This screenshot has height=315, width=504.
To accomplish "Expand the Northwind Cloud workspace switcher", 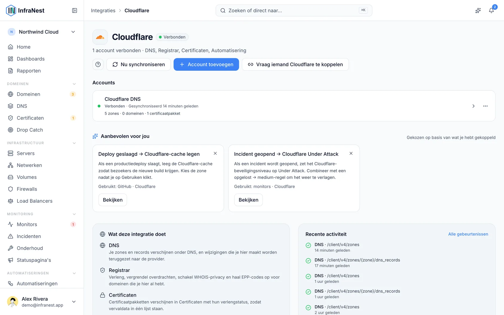I will tap(42, 32).
